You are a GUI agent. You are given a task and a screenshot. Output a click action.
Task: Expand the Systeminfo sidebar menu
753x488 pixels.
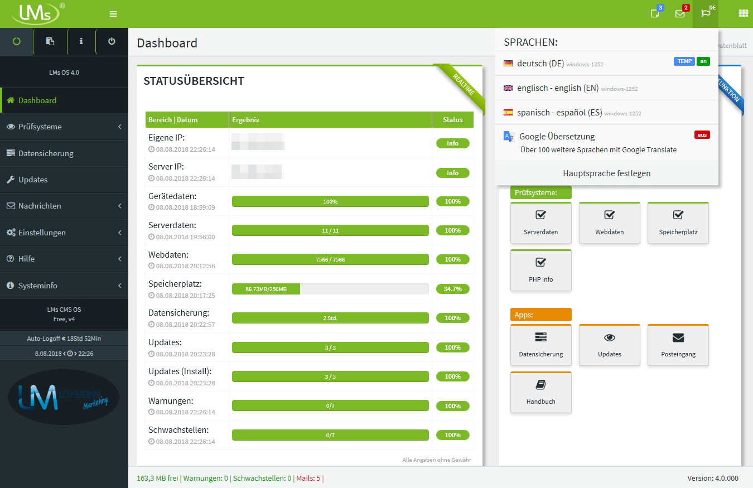coord(64,286)
